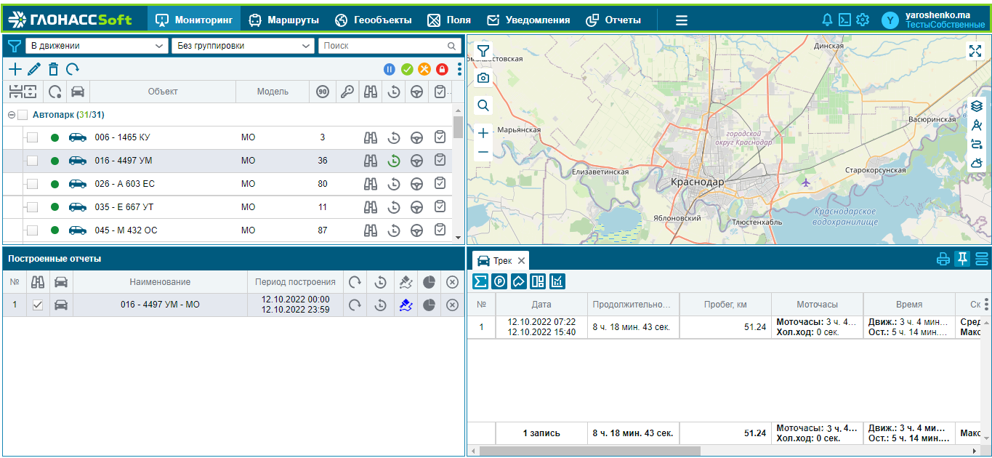This screenshot has width=992, height=458.
Task: Click the chart icon in Трек toolbar
Action: [x=557, y=281]
